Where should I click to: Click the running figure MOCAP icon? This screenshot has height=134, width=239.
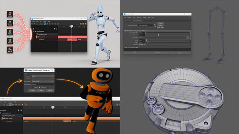pos(10,14)
